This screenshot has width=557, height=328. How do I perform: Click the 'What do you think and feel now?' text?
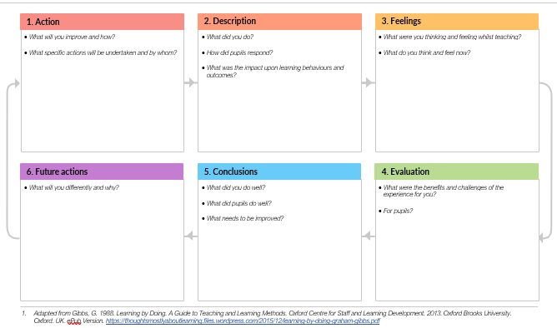(x=427, y=52)
